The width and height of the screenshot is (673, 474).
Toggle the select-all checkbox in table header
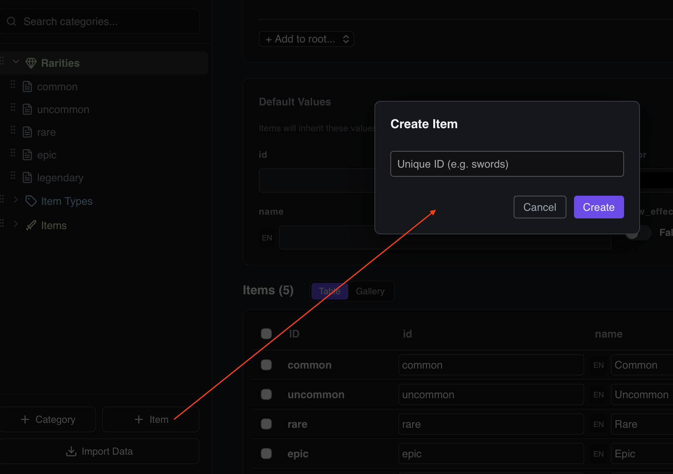coord(266,334)
